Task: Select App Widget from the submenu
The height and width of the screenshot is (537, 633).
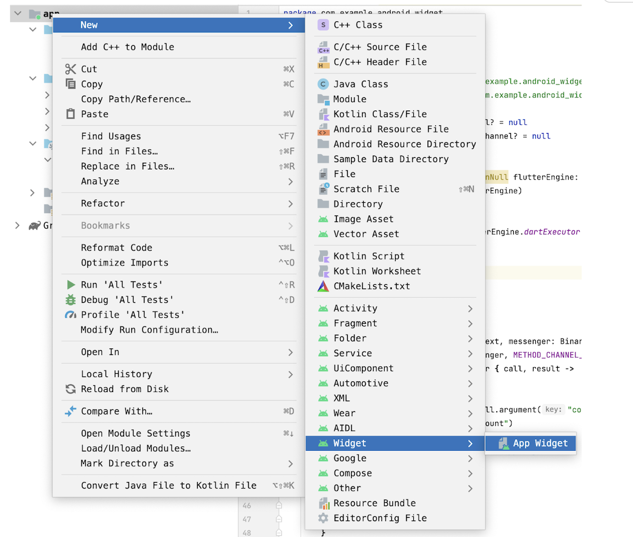Action: (540, 444)
